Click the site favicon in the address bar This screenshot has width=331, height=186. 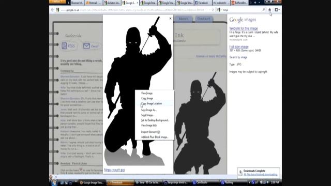[x=57, y=10]
